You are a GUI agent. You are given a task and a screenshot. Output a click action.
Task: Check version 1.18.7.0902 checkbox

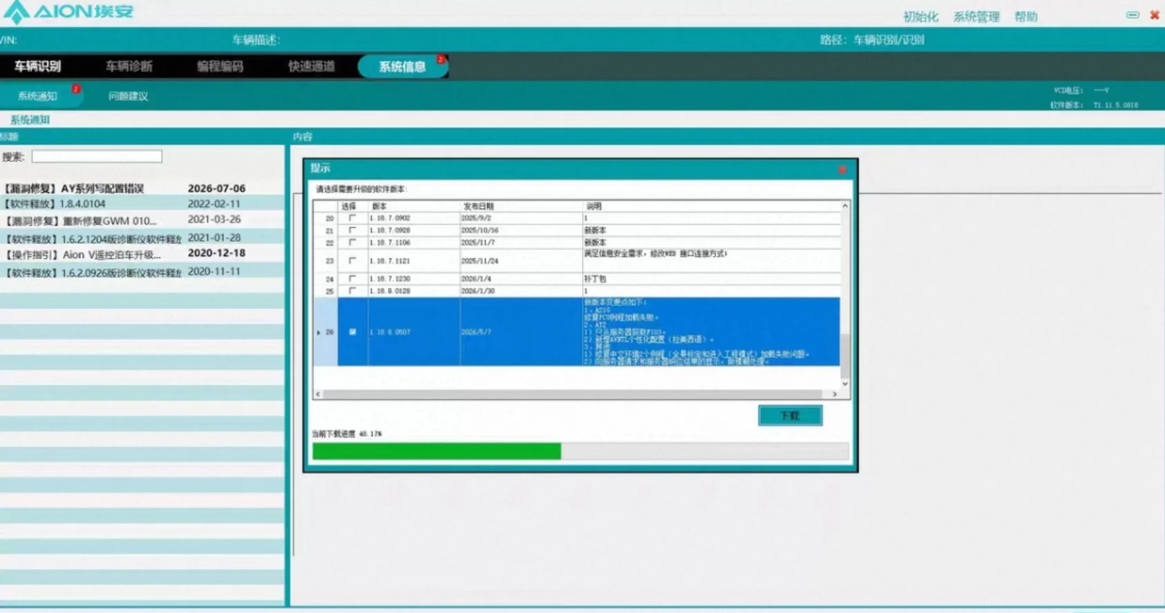[352, 218]
